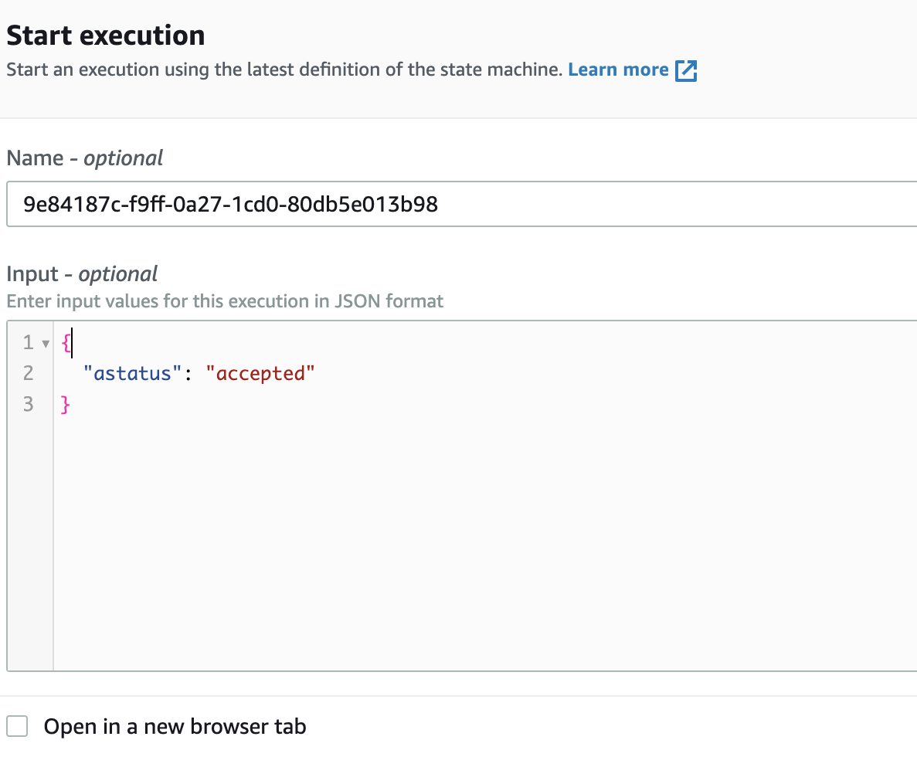
Task: Click the external link icon beside Learn more
Action: [x=686, y=71]
